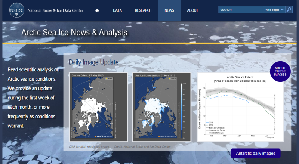This screenshot has width=299, height=164.
Task: Expand the Web pages dropdown
Action: tap(274, 10)
